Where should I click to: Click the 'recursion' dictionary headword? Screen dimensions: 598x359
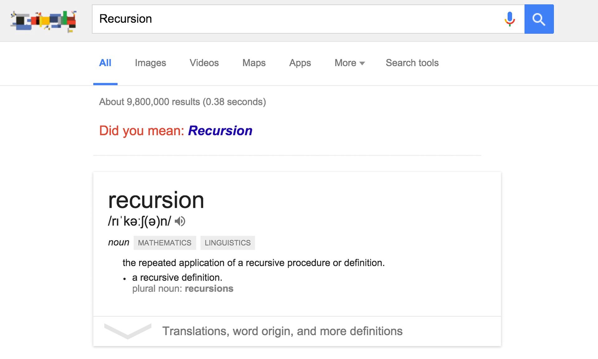[156, 200]
